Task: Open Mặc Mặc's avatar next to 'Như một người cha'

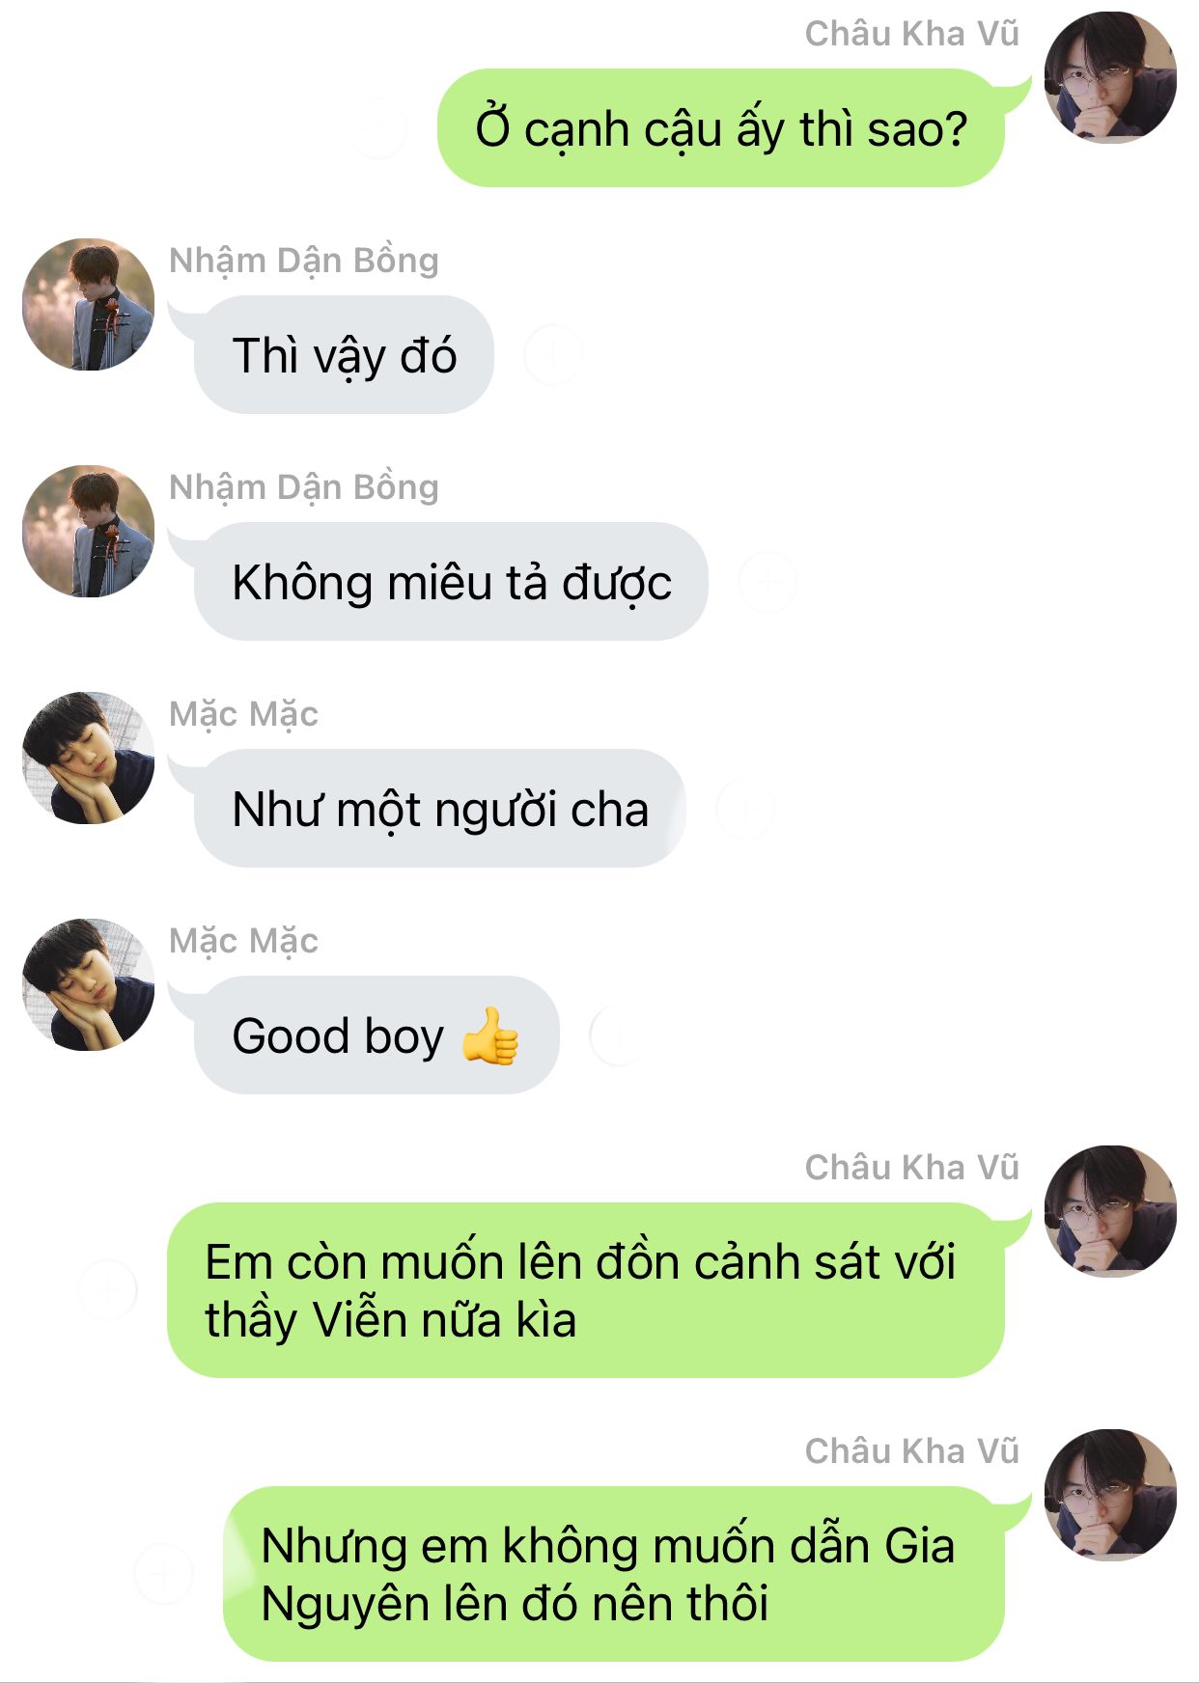Action: [88, 758]
